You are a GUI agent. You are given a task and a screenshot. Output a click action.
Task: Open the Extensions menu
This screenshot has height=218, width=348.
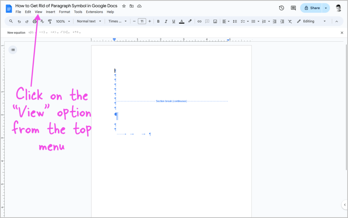(94, 12)
